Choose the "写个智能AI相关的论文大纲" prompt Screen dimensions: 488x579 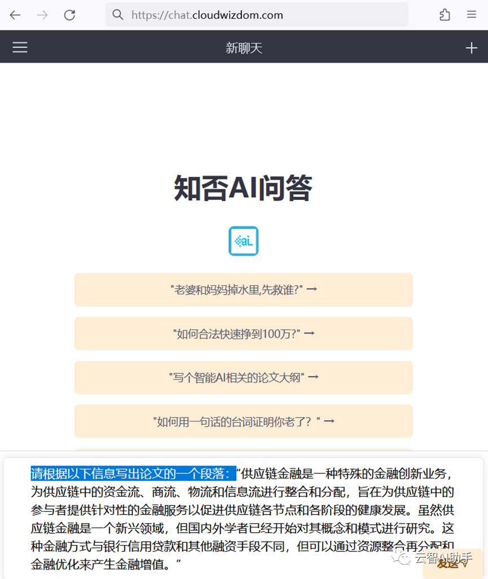click(x=244, y=377)
